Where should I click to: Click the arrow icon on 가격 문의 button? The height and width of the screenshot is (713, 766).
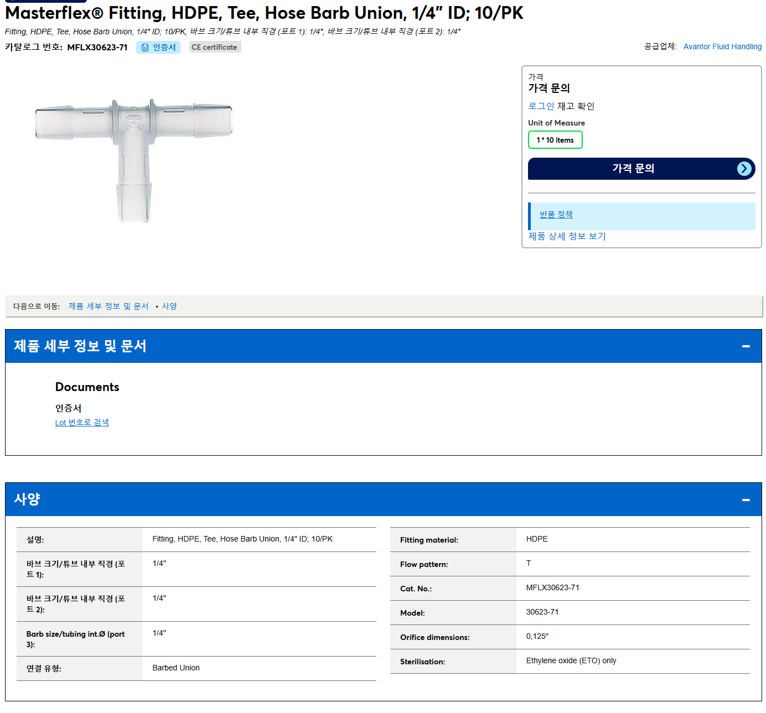pyautogui.click(x=744, y=169)
